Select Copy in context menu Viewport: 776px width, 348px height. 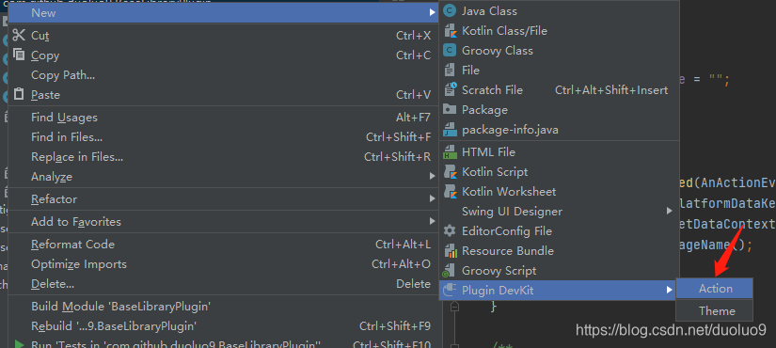click(224, 55)
